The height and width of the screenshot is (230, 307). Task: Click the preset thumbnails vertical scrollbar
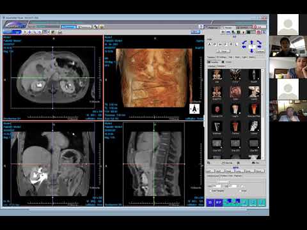(262, 114)
